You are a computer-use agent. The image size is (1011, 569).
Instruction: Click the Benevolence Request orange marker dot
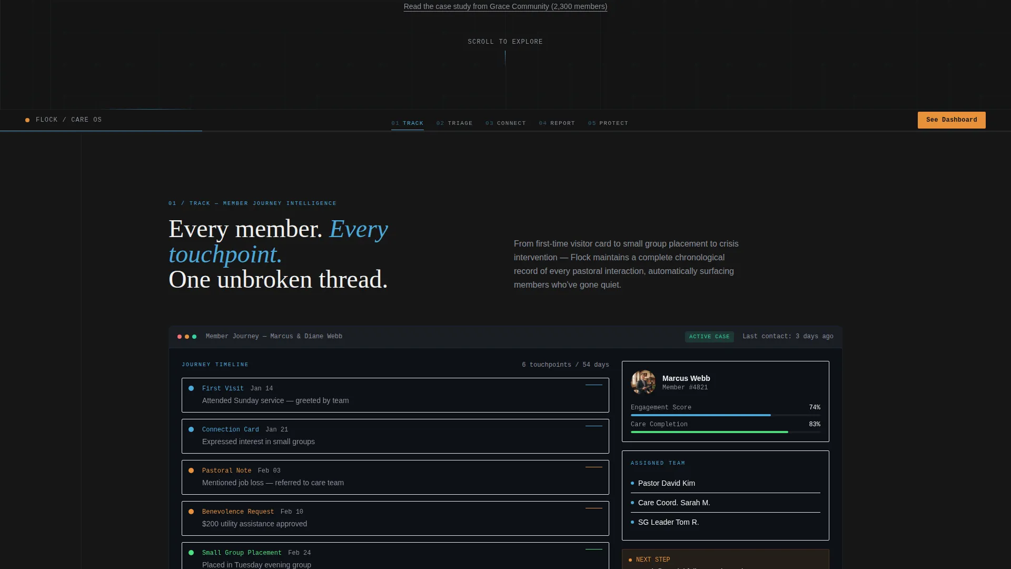[191, 512]
